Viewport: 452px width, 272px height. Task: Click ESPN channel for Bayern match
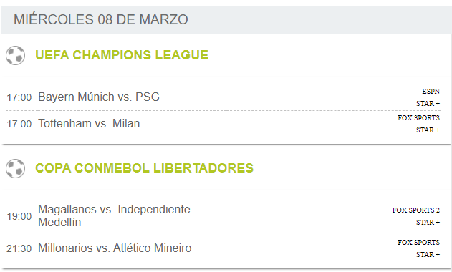tap(431, 92)
